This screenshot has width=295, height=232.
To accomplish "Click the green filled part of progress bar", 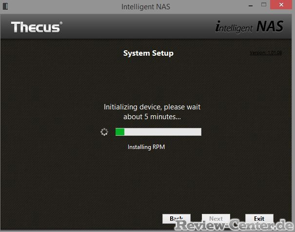I will pyautogui.click(x=120, y=132).
